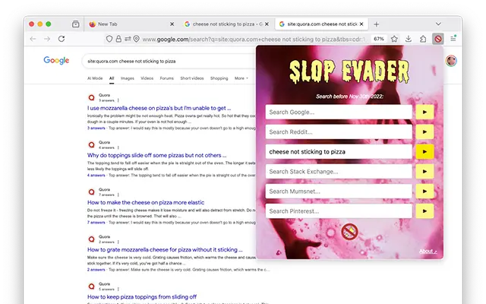
Task: Click the Slop Evader extension toolbar icon
Action: (x=437, y=39)
